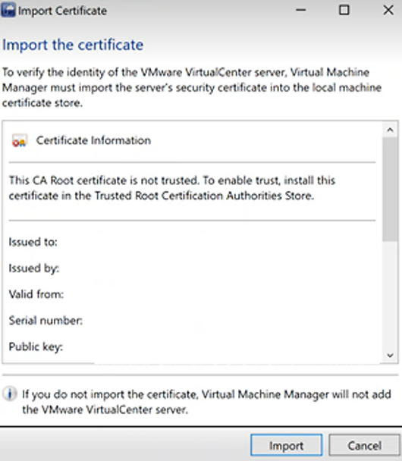Image resolution: width=402 pixels, height=461 pixels.
Task: Click the Public key field label
Action: point(36,347)
